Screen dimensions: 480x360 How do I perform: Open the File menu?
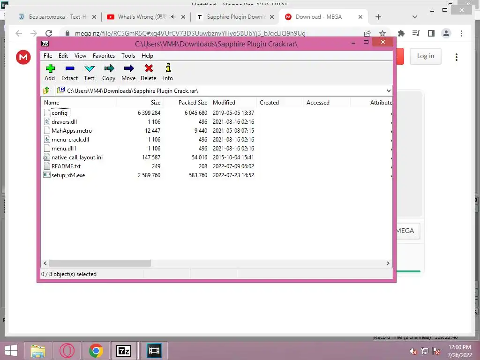48,56
